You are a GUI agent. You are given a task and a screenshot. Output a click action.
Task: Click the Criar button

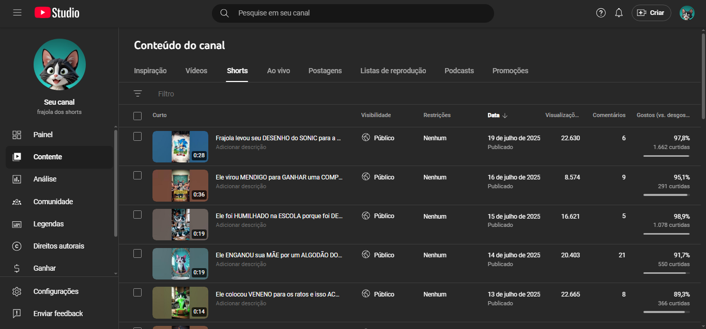(651, 13)
